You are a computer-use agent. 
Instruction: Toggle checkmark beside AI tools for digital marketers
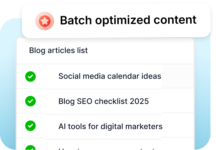coord(31,126)
